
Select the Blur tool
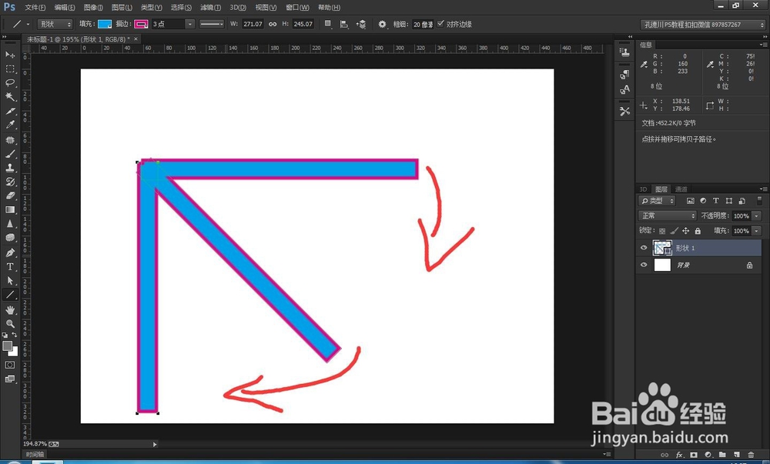click(10, 224)
